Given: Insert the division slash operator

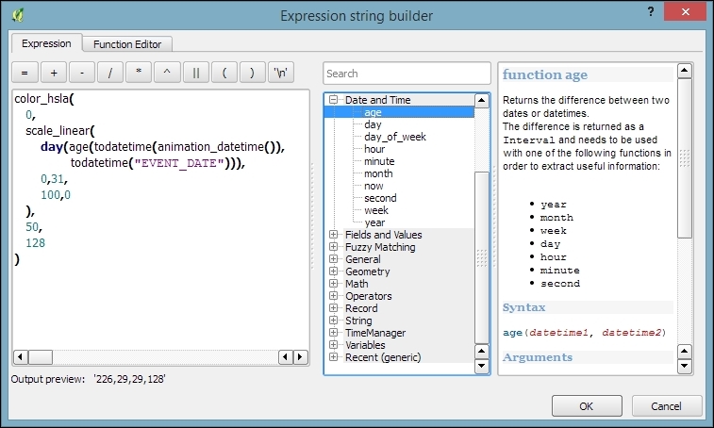Looking at the screenshot, I should click(x=110, y=73).
